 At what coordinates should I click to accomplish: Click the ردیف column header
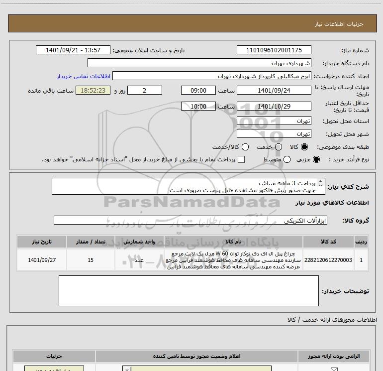pos(361,242)
